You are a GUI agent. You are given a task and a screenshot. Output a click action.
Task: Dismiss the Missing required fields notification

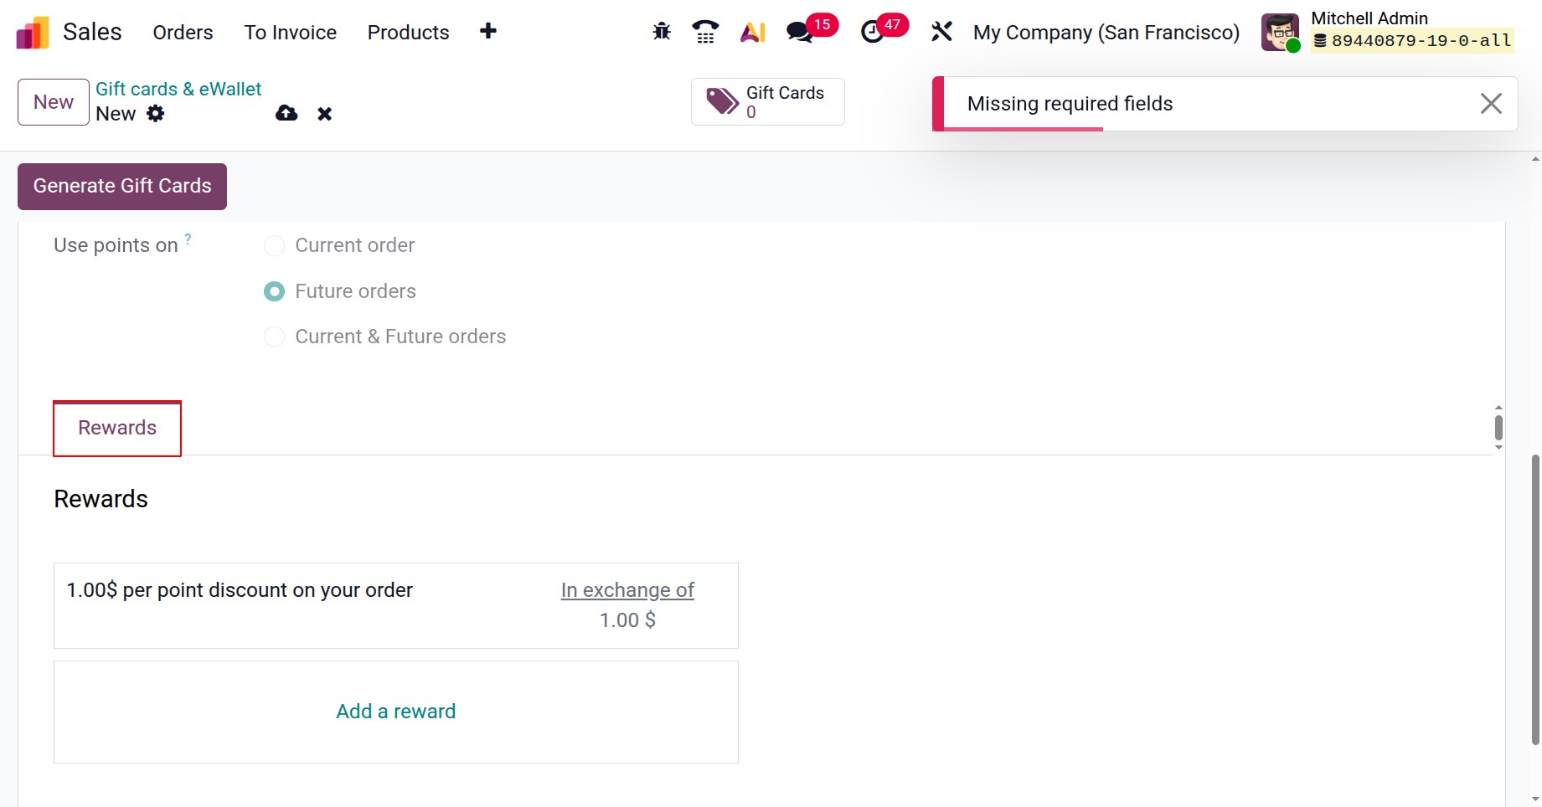[1490, 104]
